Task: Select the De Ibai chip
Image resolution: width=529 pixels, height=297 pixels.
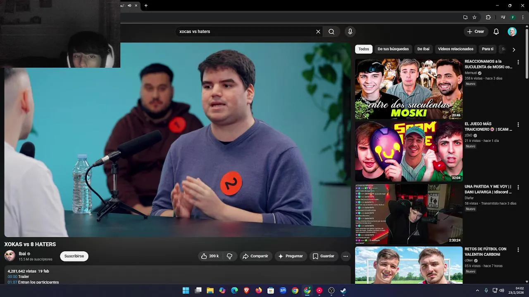Action: (x=423, y=49)
